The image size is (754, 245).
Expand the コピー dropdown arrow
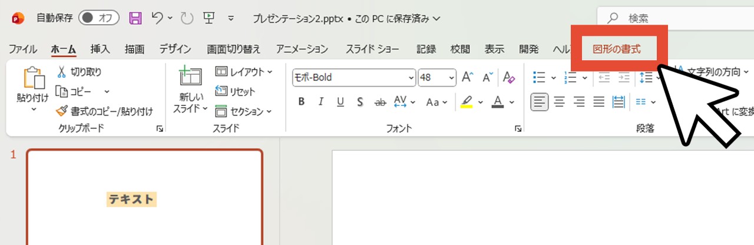[x=107, y=91]
